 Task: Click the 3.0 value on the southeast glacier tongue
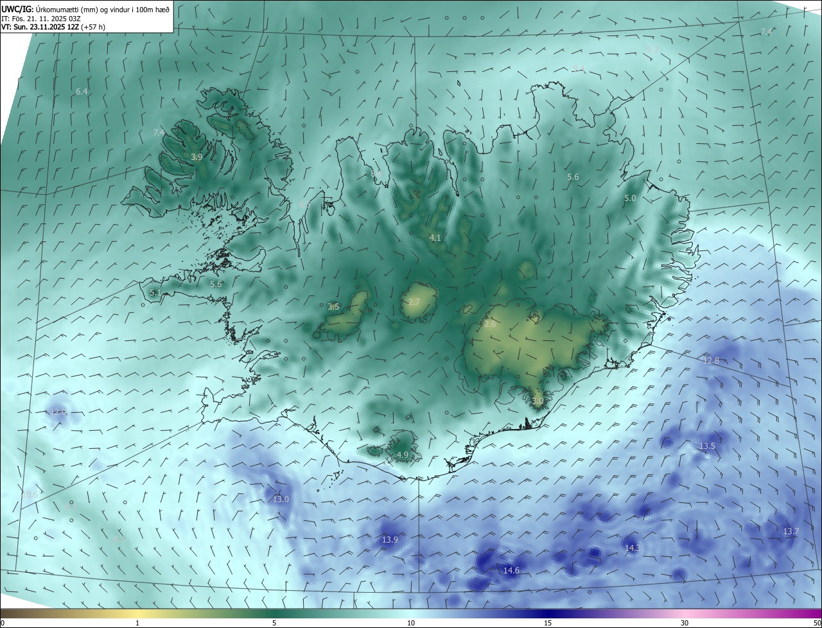coord(538,401)
